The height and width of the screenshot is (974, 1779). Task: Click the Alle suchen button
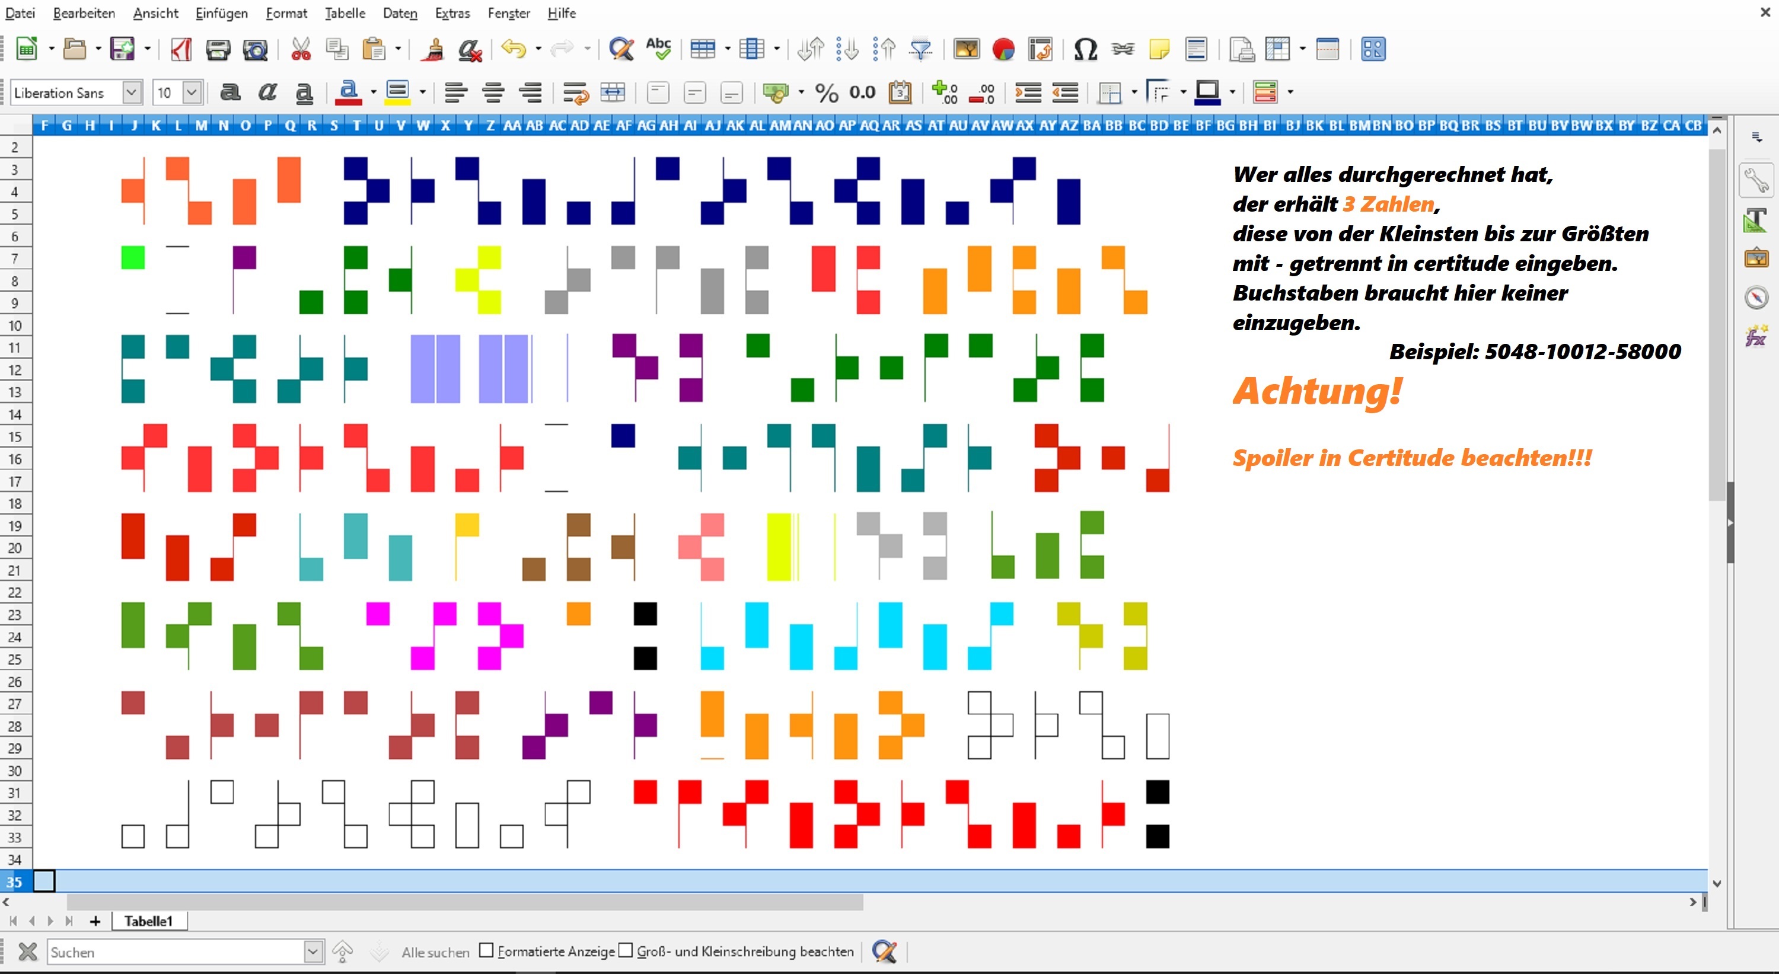[x=435, y=952]
